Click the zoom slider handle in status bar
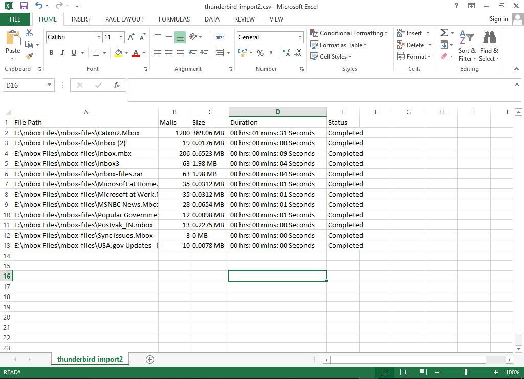The width and height of the screenshot is (524, 379). pos(466,372)
